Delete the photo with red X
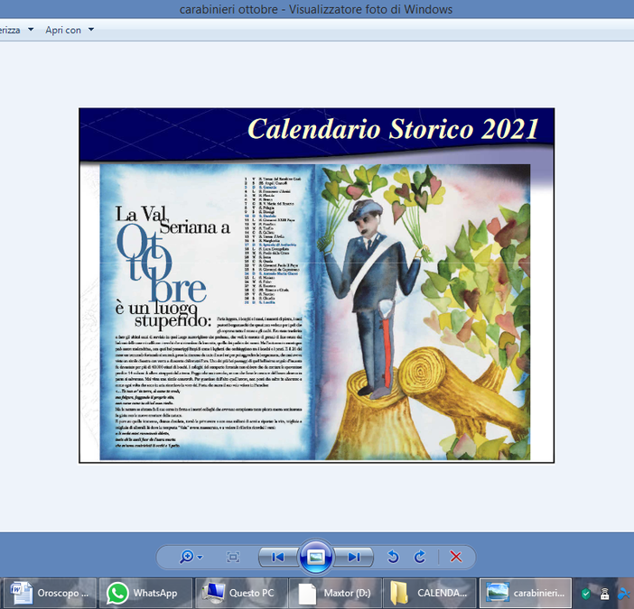 pyautogui.click(x=456, y=557)
